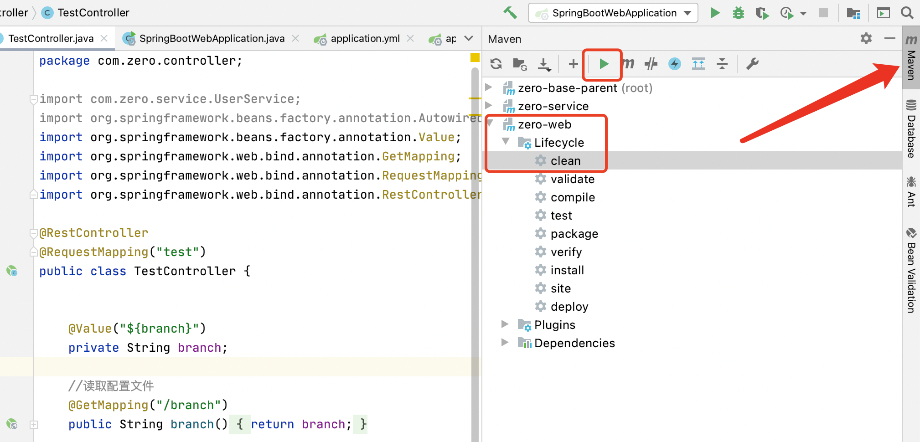
Task: Expand zero-base-parent project node
Action: (489, 87)
